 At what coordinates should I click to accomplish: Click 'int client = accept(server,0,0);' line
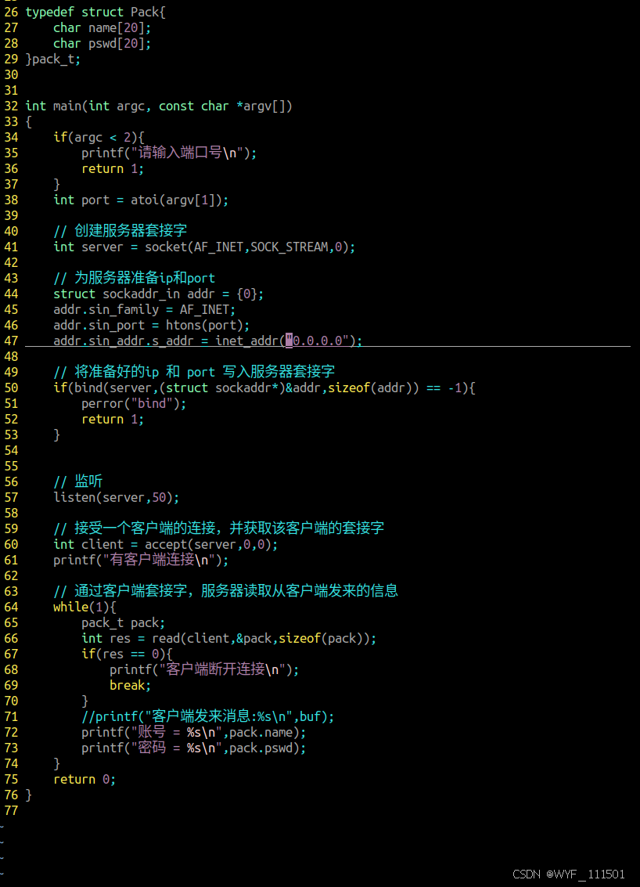click(x=166, y=545)
